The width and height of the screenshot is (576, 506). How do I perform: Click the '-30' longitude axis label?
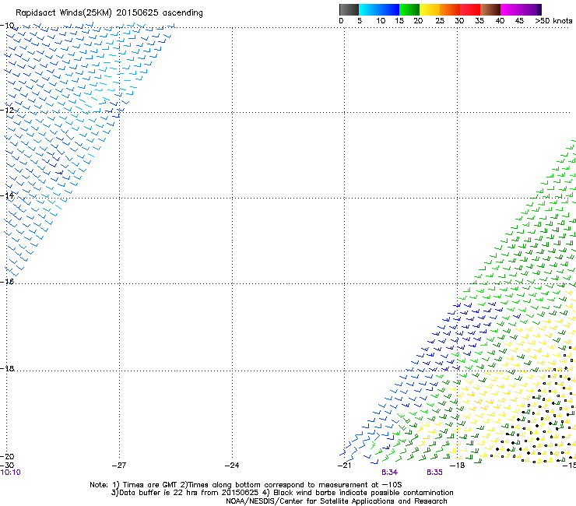coord(7,465)
